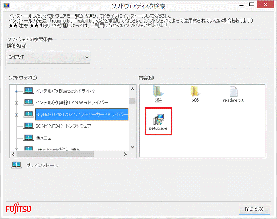277x219 pixels.
Task: Click laptop icon beside インテル(R) 無線 LAN WiFi ドライバー
Action: pos(29,102)
